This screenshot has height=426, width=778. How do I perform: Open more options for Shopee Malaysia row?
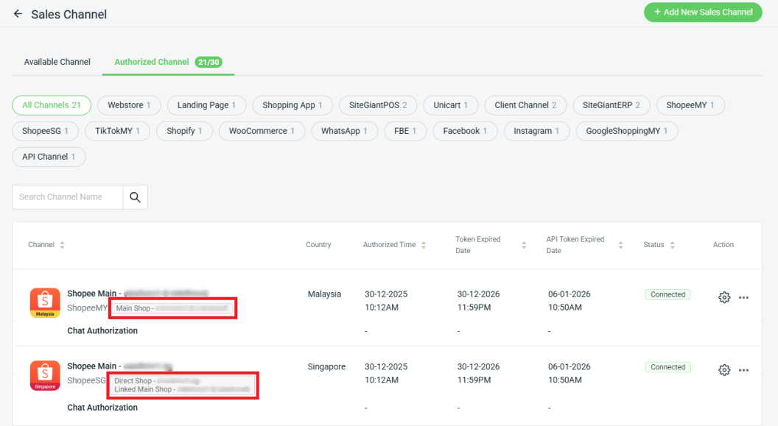pos(743,297)
